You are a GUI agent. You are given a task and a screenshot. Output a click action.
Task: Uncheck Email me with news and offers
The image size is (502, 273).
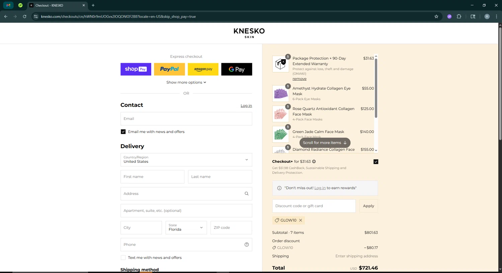tap(123, 132)
